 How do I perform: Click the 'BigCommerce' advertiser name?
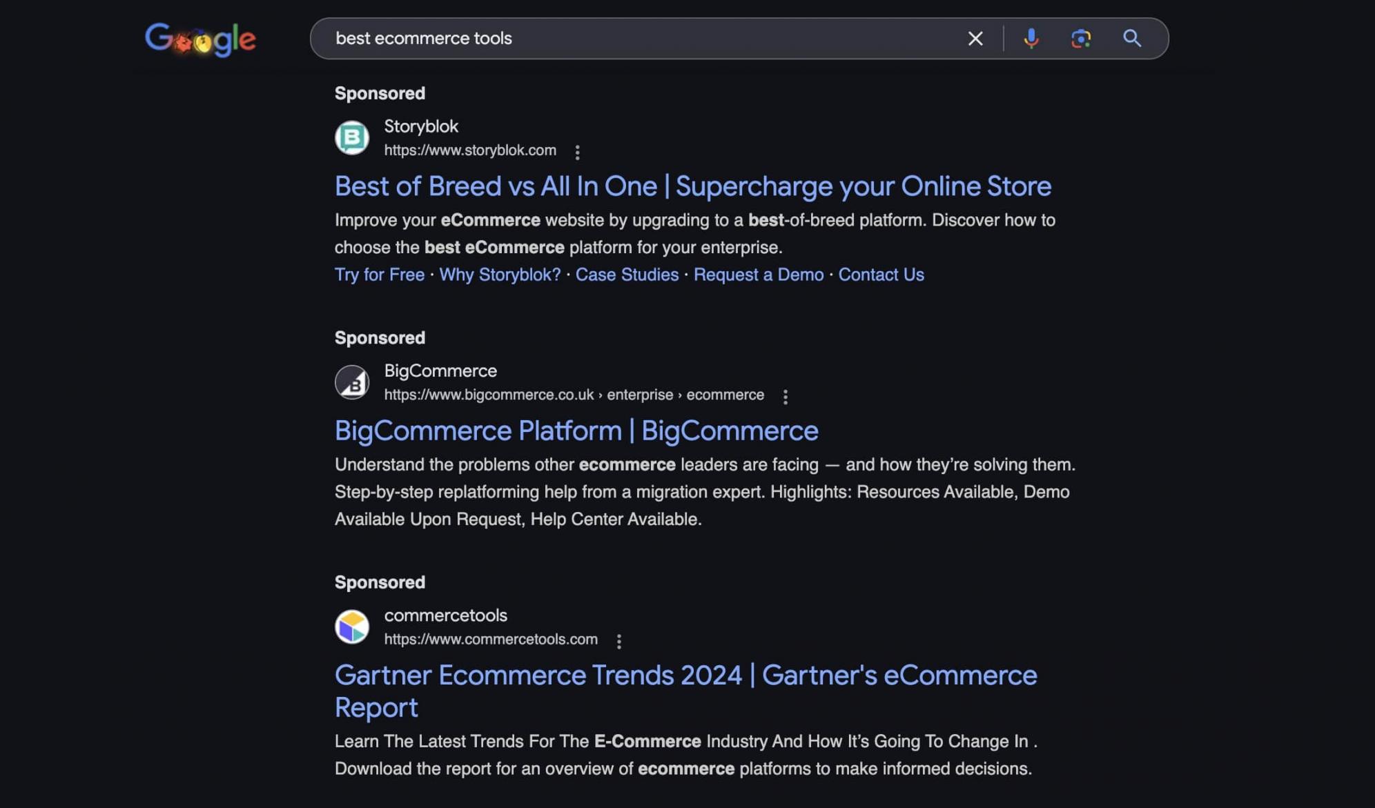pyautogui.click(x=440, y=371)
